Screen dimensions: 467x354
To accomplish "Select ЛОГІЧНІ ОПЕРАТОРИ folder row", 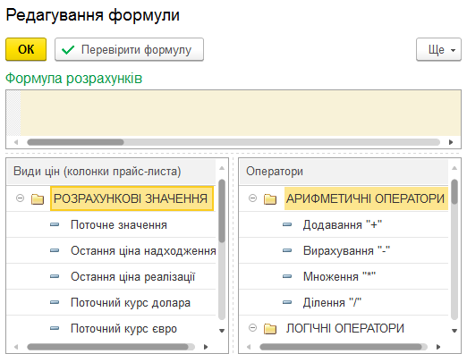I will (344, 328).
